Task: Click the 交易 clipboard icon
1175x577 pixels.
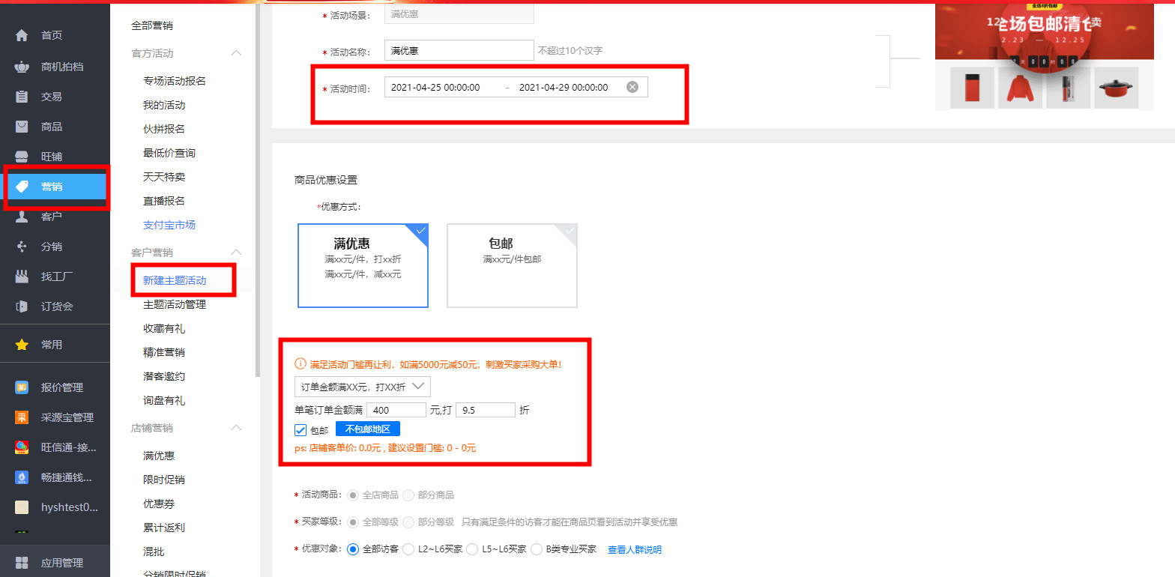Action: [22, 97]
